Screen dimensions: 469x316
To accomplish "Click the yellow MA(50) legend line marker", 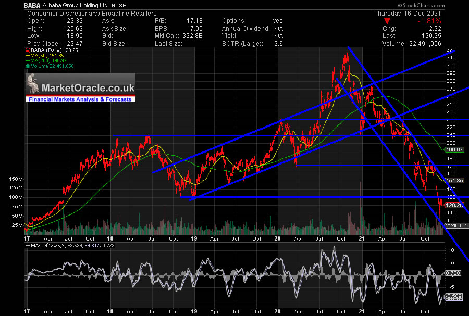I will (x=27, y=56).
